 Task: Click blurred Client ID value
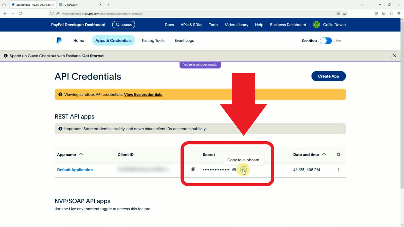(x=143, y=170)
